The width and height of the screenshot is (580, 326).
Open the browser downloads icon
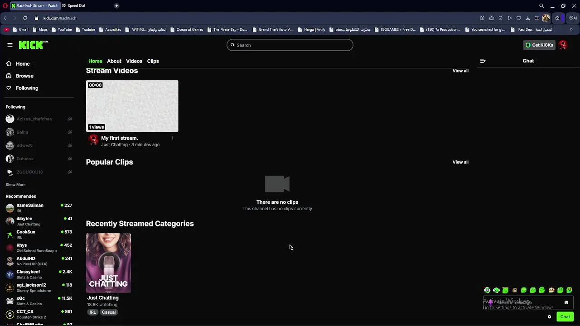pos(527,18)
